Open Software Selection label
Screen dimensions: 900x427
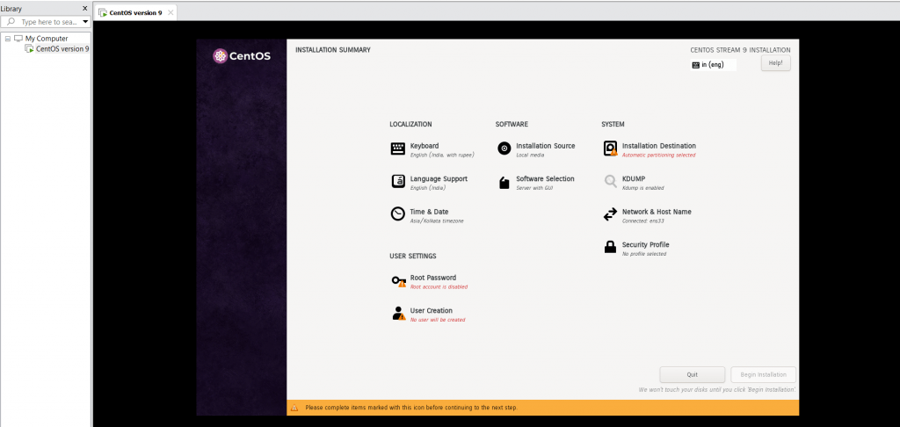(545, 179)
